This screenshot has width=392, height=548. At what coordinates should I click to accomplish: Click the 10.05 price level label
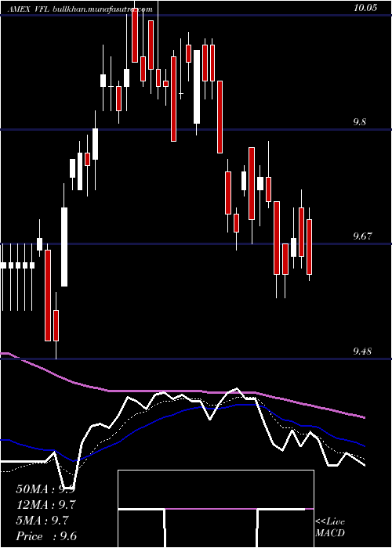point(365,8)
